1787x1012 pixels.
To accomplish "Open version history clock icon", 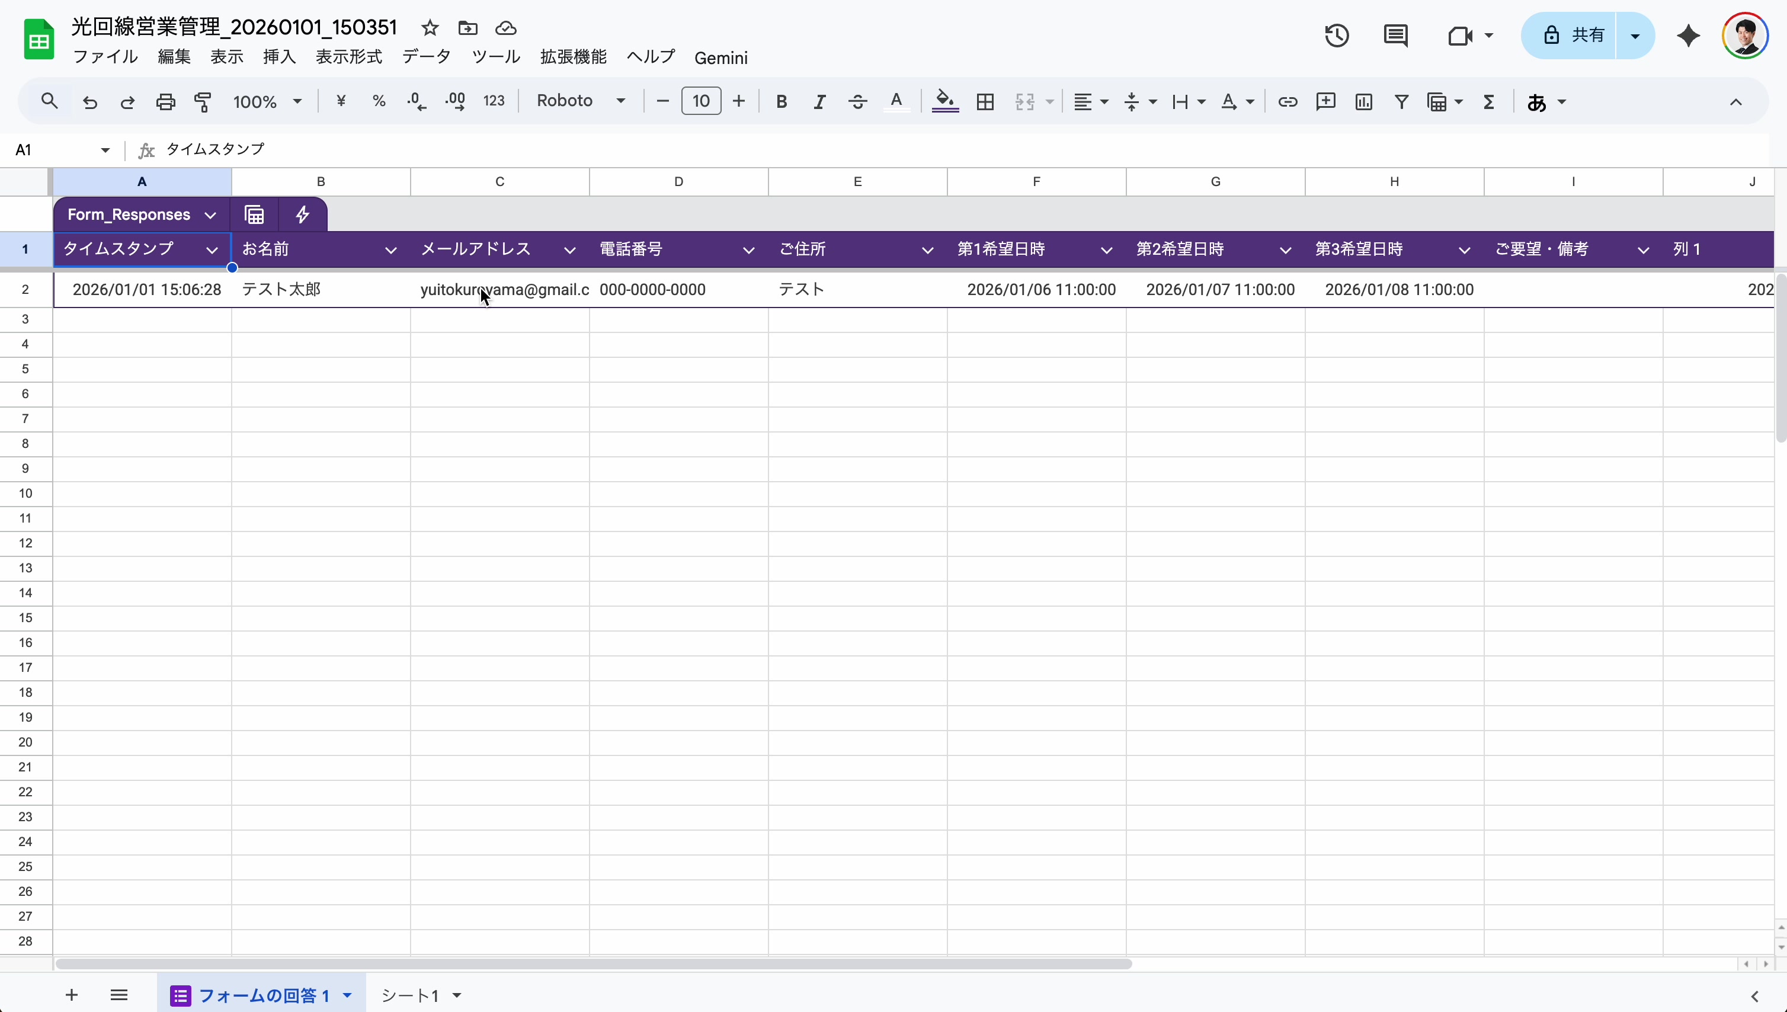I will pyautogui.click(x=1337, y=36).
